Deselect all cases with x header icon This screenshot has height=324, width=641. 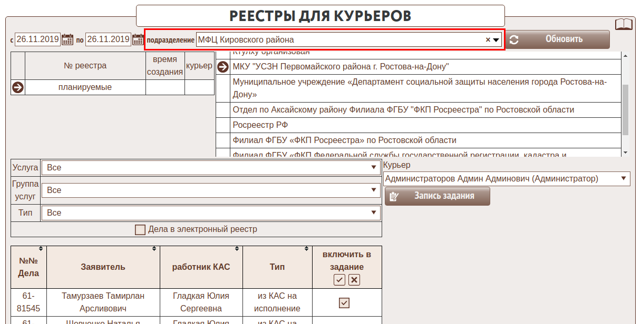coord(354,280)
